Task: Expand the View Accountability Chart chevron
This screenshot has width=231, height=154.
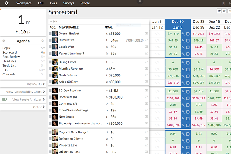Action: click(x=44, y=92)
